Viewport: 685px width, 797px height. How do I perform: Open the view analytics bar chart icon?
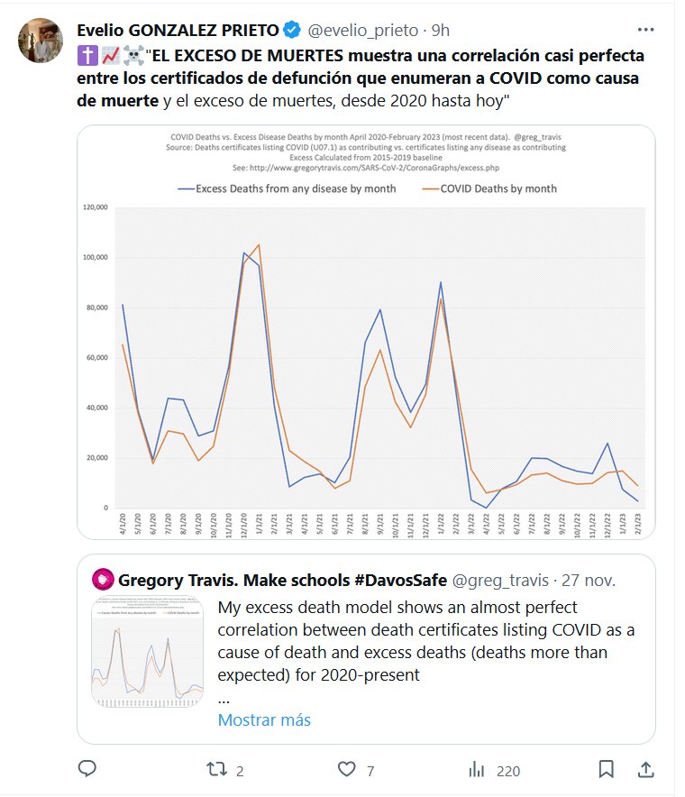coord(477,769)
